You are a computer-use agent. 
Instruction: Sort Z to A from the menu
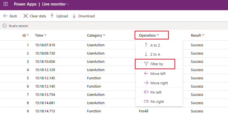159,54
